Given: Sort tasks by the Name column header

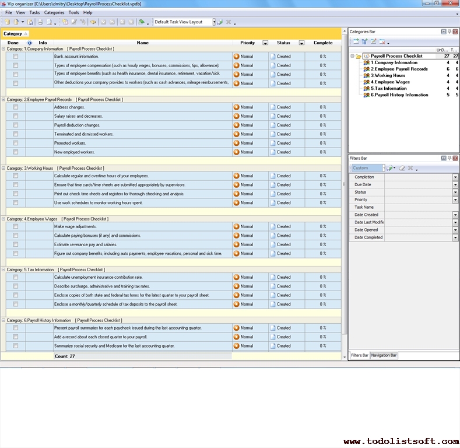Looking at the screenshot, I should (142, 43).
